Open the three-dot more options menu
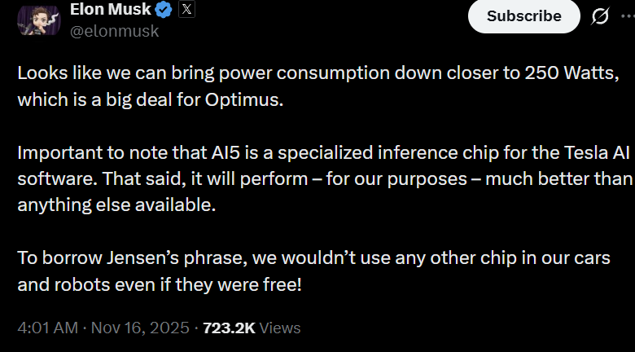The height and width of the screenshot is (352, 635). click(x=630, y=16)
